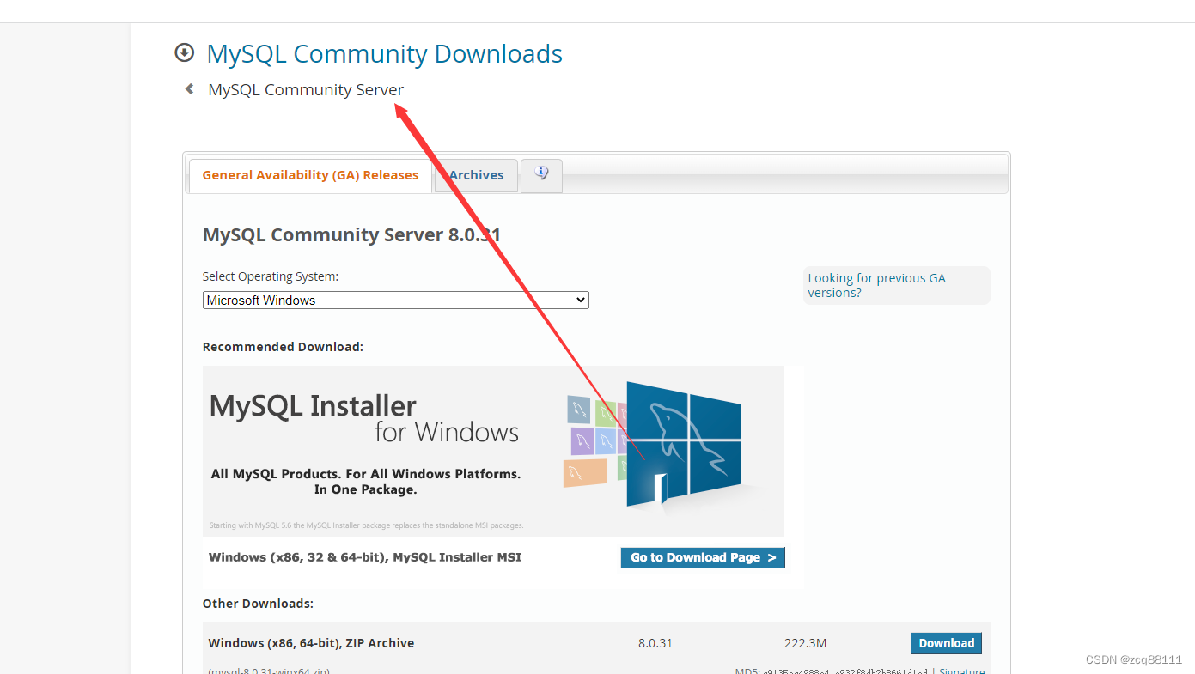Open the Select Operating System dropdown

(x=394, y=300)
